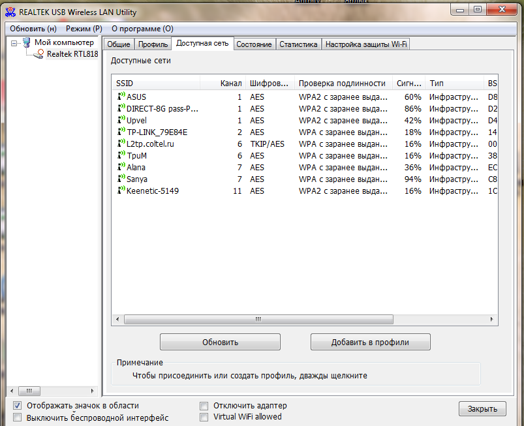Open the 'Режим (Р)' menu
Screen dimensions: 524x426
84,29
